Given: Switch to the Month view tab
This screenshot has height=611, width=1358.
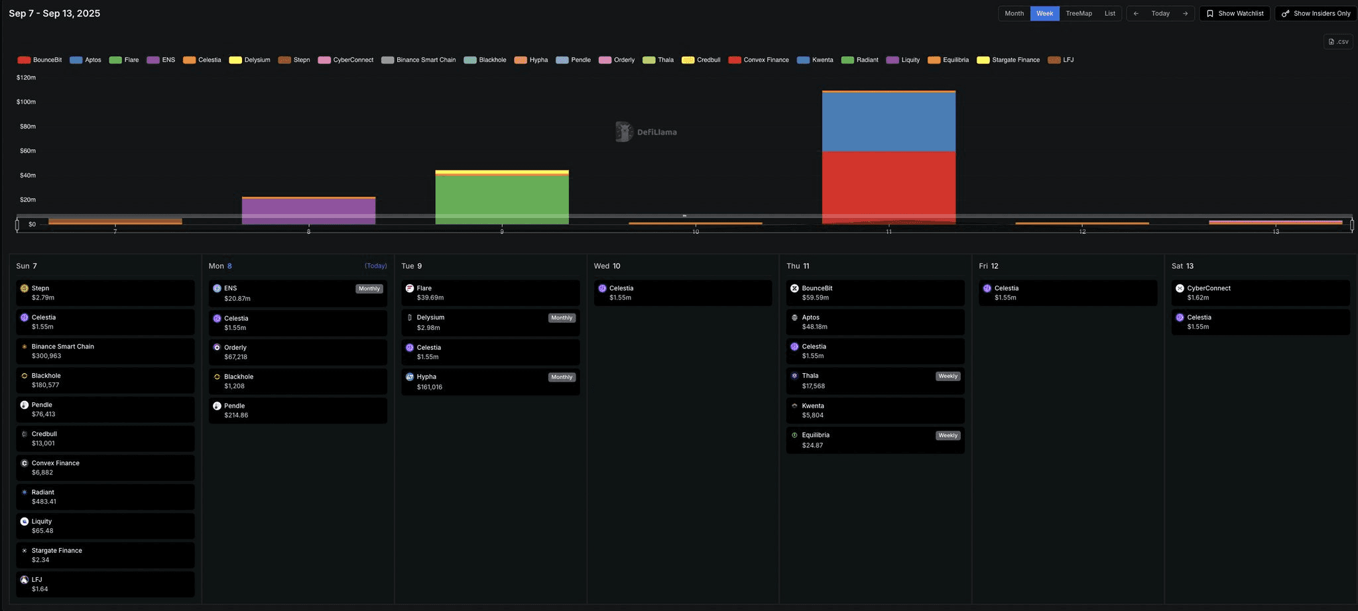Looking at the screenshot, I should tap(1014, 13).
